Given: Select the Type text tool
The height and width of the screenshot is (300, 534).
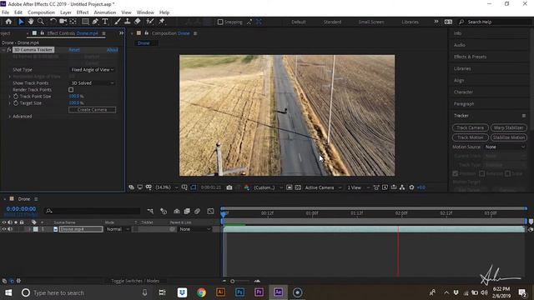Looking at the screenshot, I should click(x=105, y=22).
